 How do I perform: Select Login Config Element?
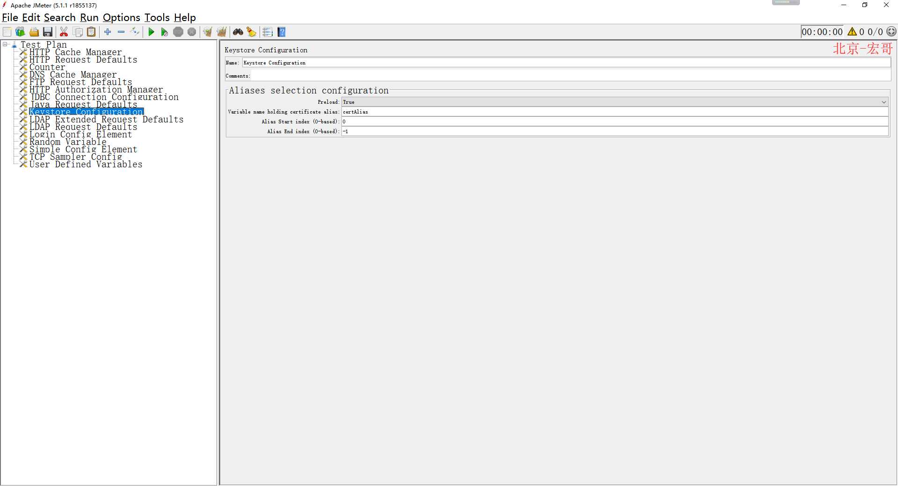coord(80,134)
